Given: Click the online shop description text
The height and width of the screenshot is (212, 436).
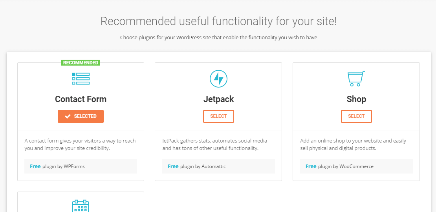Looking at the screenshot, I should tap(353, 144).
